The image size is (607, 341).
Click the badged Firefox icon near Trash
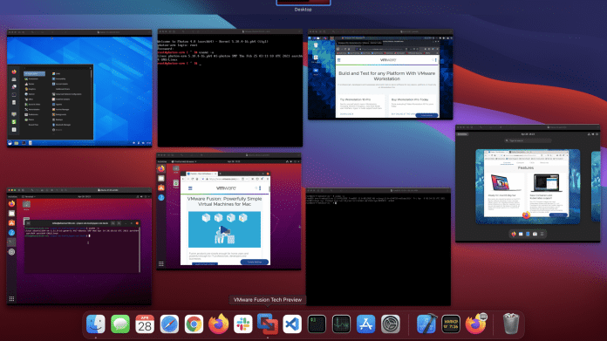click(x=476, y=324)
